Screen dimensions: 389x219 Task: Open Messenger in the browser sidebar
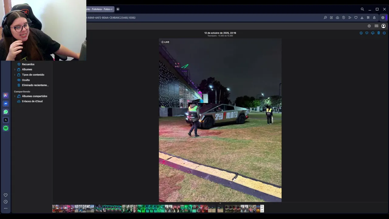5,103
